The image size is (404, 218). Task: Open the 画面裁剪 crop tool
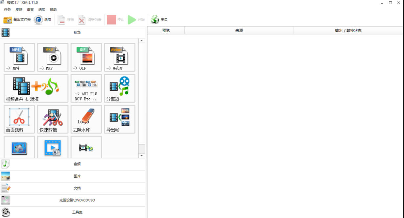pos(19,119)
